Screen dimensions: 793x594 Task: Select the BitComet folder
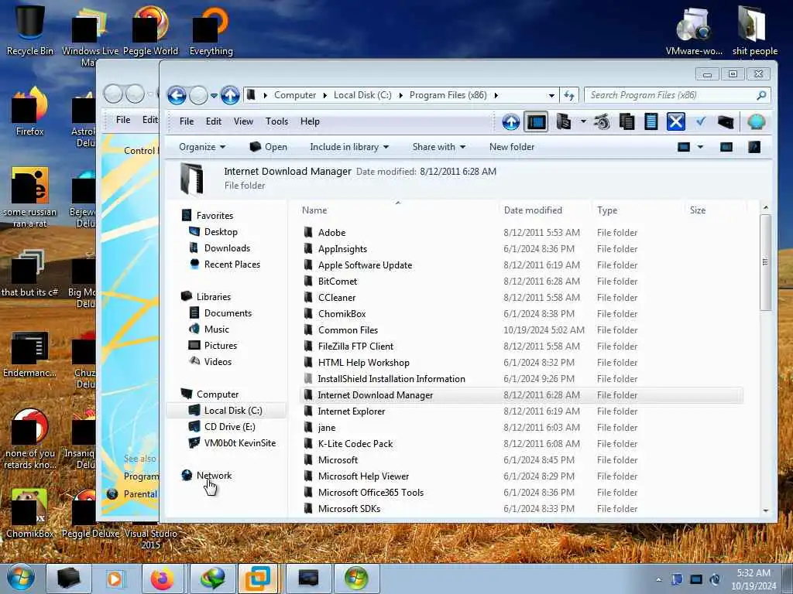[338, 282]
